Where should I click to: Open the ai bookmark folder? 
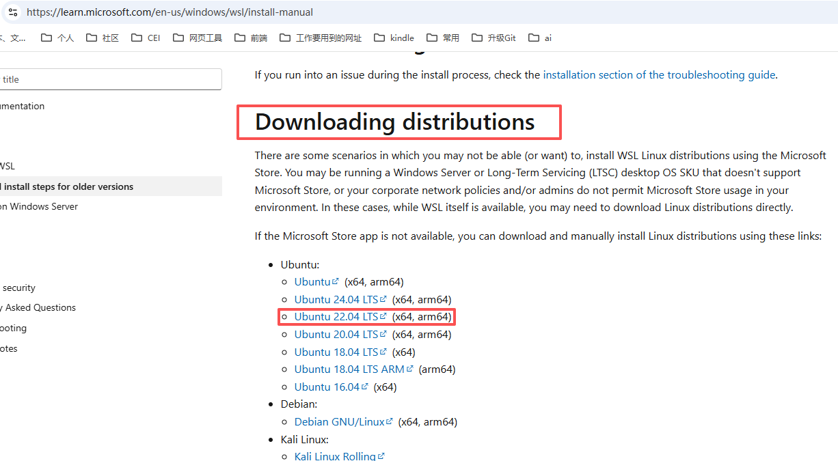tap(540, 38)
